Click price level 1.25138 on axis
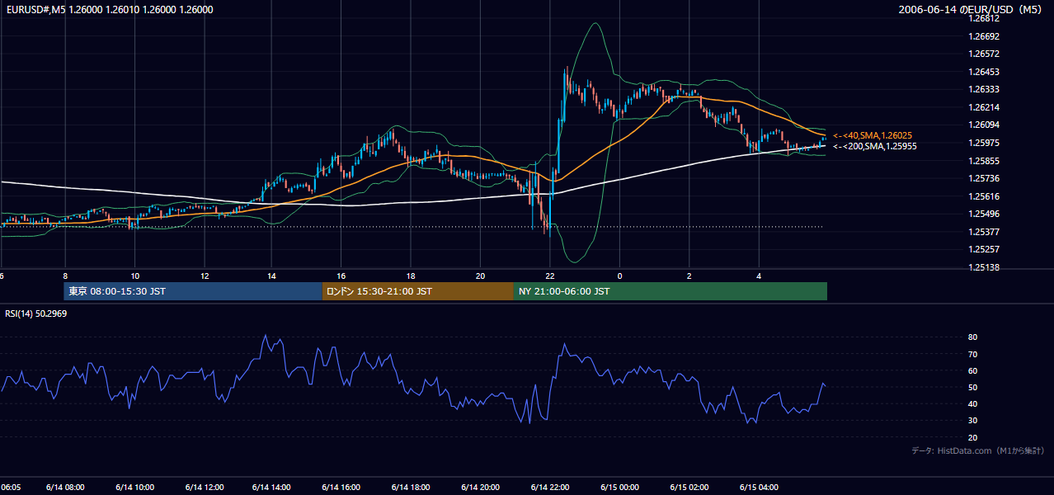Viewport: 1054px width, 495px height. click(x=982, y=267)
